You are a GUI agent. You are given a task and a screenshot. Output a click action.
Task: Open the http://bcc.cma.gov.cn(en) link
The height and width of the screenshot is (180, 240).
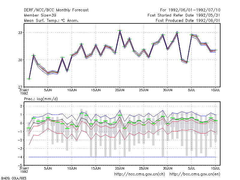pos(195,174)
